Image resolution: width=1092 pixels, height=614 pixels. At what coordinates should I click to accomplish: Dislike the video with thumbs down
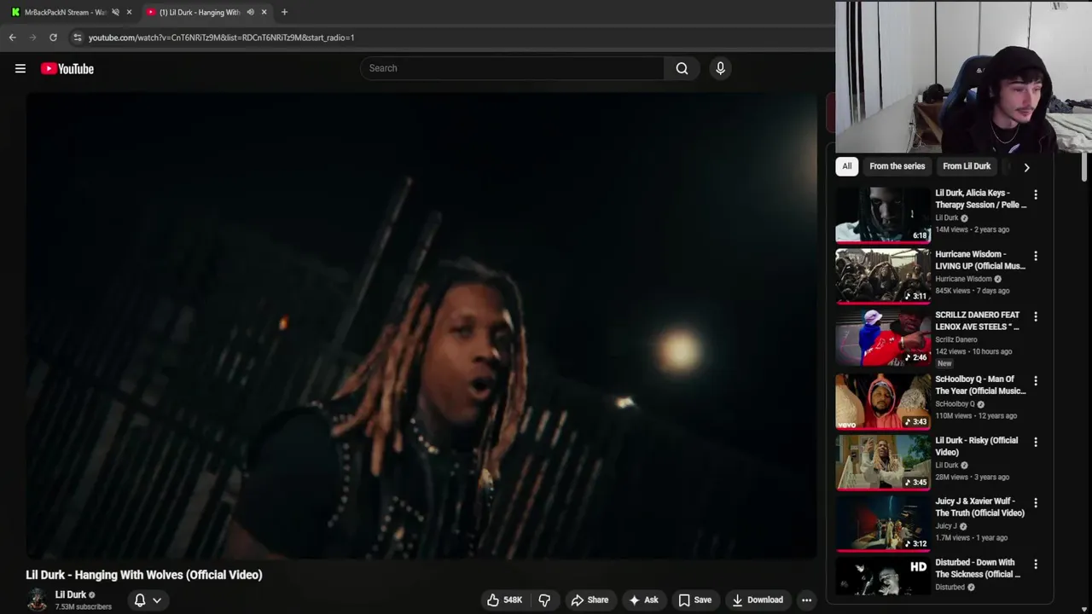(544, 600)
